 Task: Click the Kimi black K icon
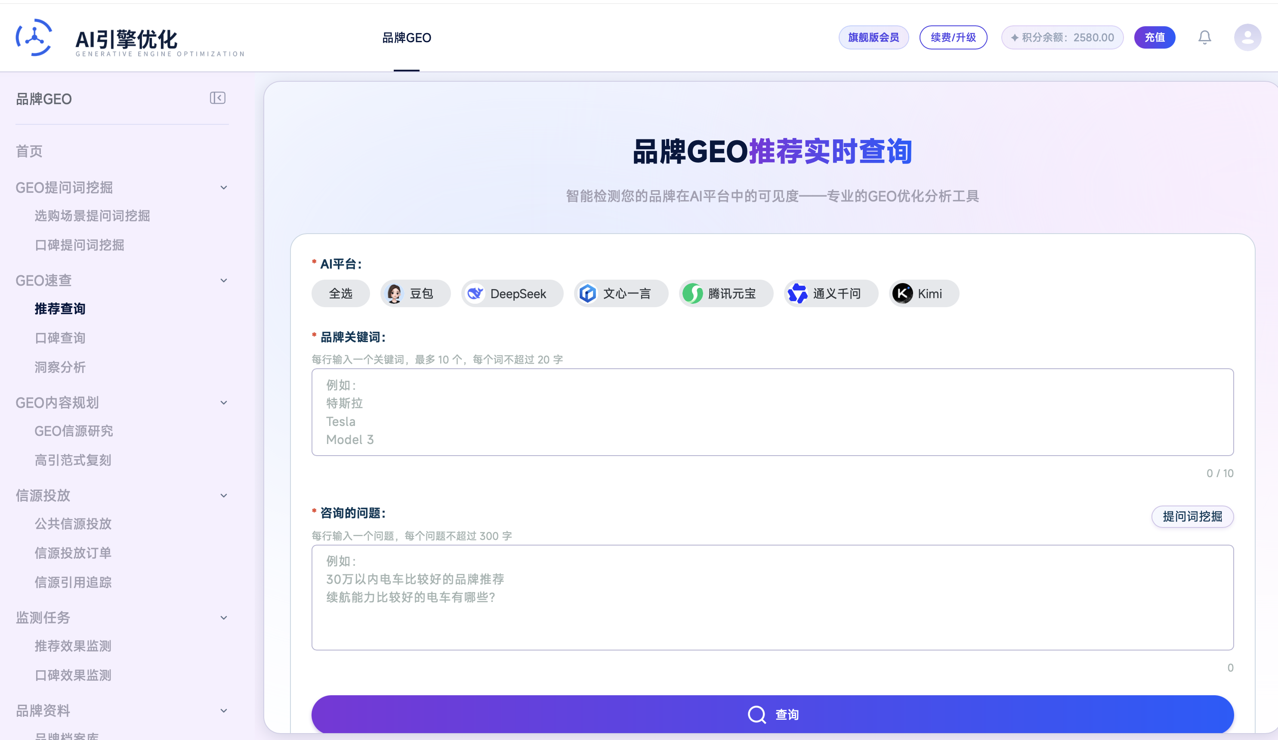pyautogui.click(x=902, y=294)
